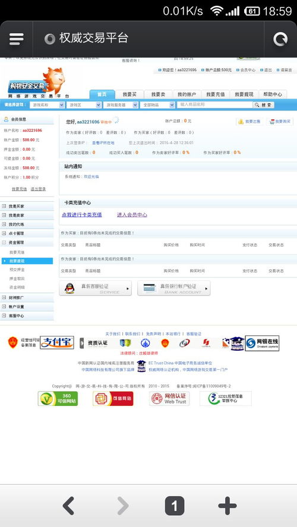
Task: Click the footer 免责声明 link
Action: (x=153, y=334)
